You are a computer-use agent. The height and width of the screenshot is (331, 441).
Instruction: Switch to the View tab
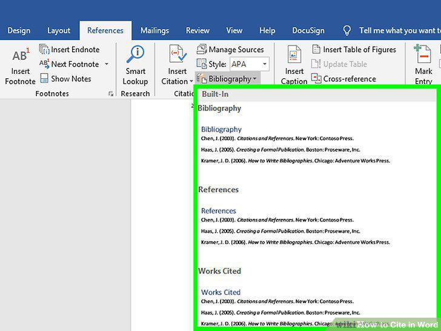[x=234, y=30]
